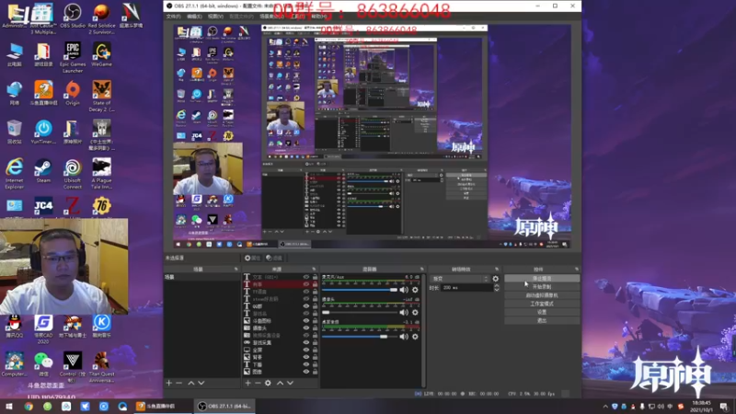
Task: Mute the 麦克风/Aux speaker icon
Action: [404, 290]
